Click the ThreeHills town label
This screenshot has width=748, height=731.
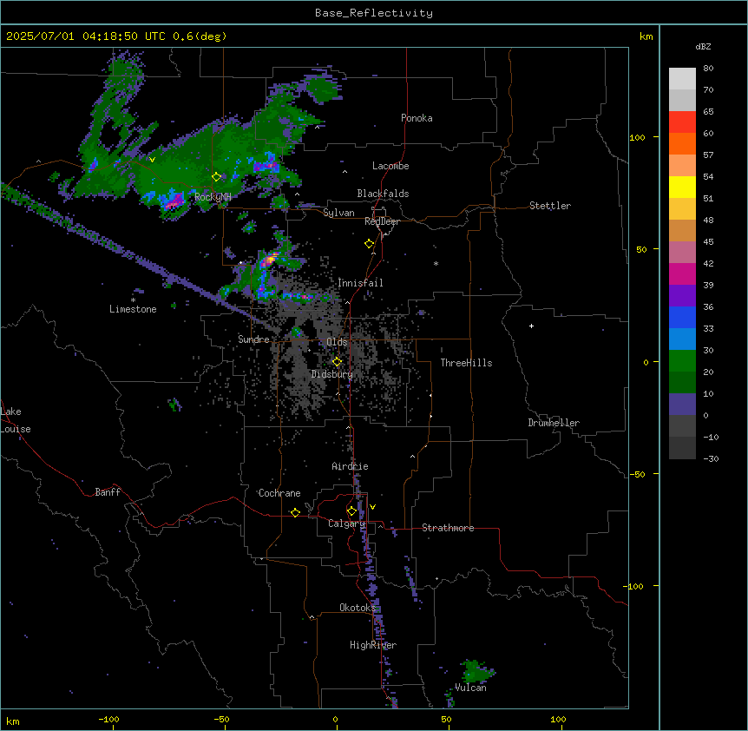pyautogui.click(x=466, y=363)
